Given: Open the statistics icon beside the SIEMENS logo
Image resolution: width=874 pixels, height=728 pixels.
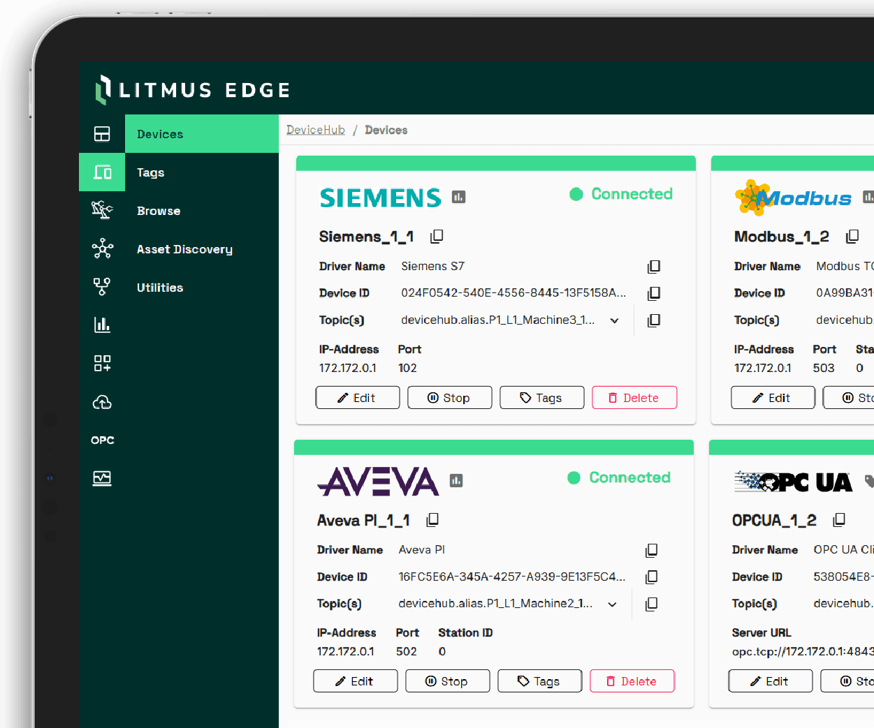Looking at the screenshot, I should click(458, 198).
